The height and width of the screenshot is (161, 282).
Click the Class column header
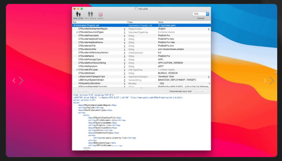[x=130, y=22]
